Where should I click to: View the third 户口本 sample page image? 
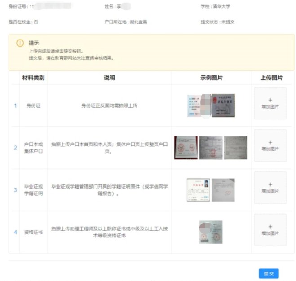pos(236,148)
